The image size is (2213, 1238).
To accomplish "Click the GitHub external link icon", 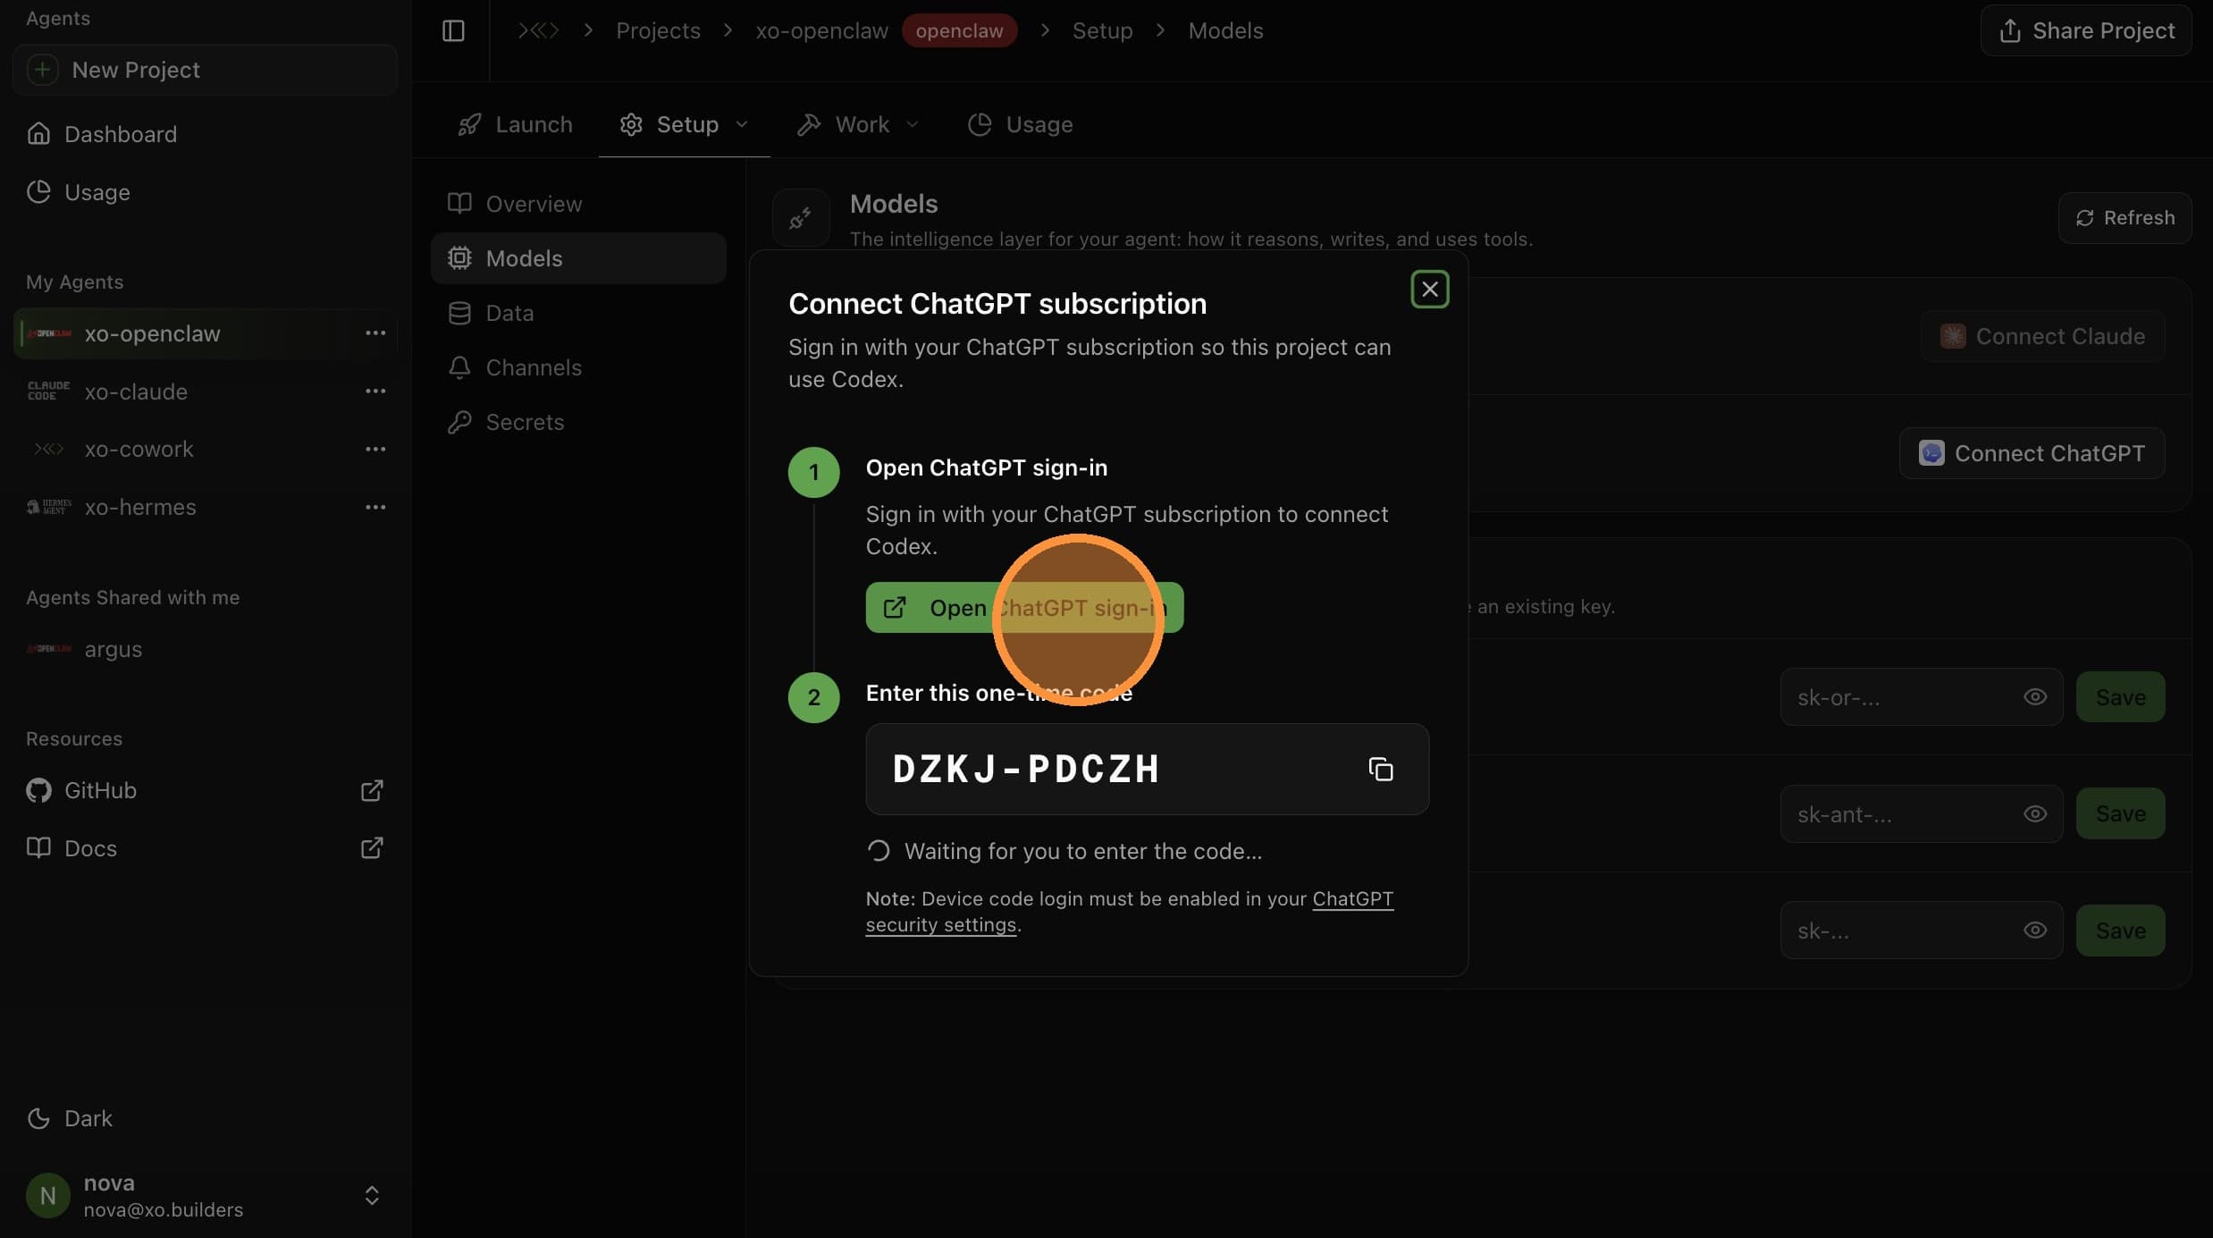I will coord(372,790).
